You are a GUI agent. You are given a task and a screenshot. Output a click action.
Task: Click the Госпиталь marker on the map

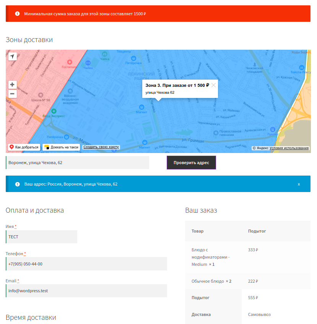tap(70, 62)
